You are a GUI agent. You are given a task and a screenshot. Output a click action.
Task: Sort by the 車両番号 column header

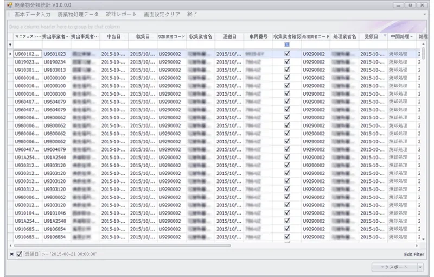pyautogui.click(x=258, y=36)
